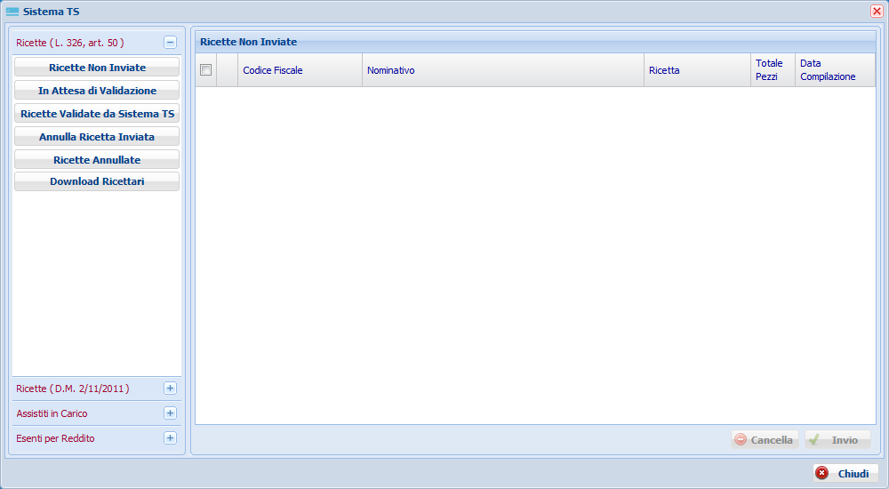This screenshot has height=489, width=889.
Task: Click the Ricette (L. 326, art. 50) heading
Action: (70, 43)
